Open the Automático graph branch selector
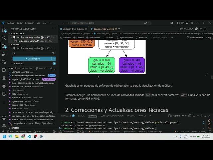The height and width of the screenshot is (160, 213). [x=42, y=68]
